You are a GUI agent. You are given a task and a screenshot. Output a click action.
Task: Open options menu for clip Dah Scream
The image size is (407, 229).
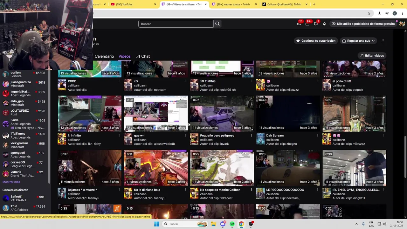[317, 135]
